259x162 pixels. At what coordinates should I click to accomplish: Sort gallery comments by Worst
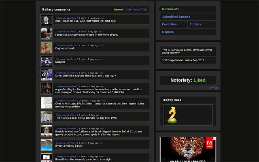[x=144, y=9]
